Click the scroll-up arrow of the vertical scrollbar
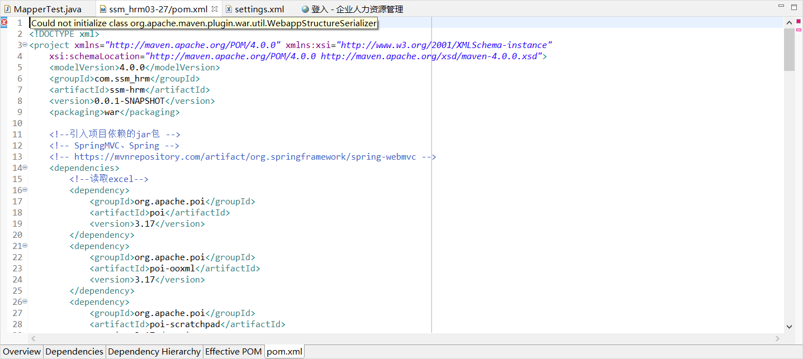The height and width of the screenshot is (359, 803). [788, 22]
